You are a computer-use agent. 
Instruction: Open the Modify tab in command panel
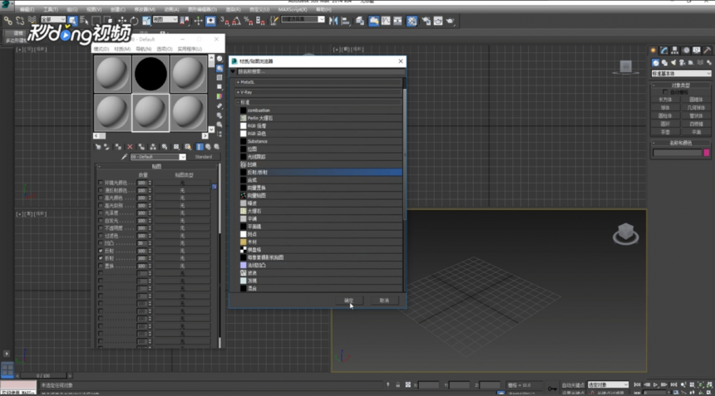(x=664, y=50)
